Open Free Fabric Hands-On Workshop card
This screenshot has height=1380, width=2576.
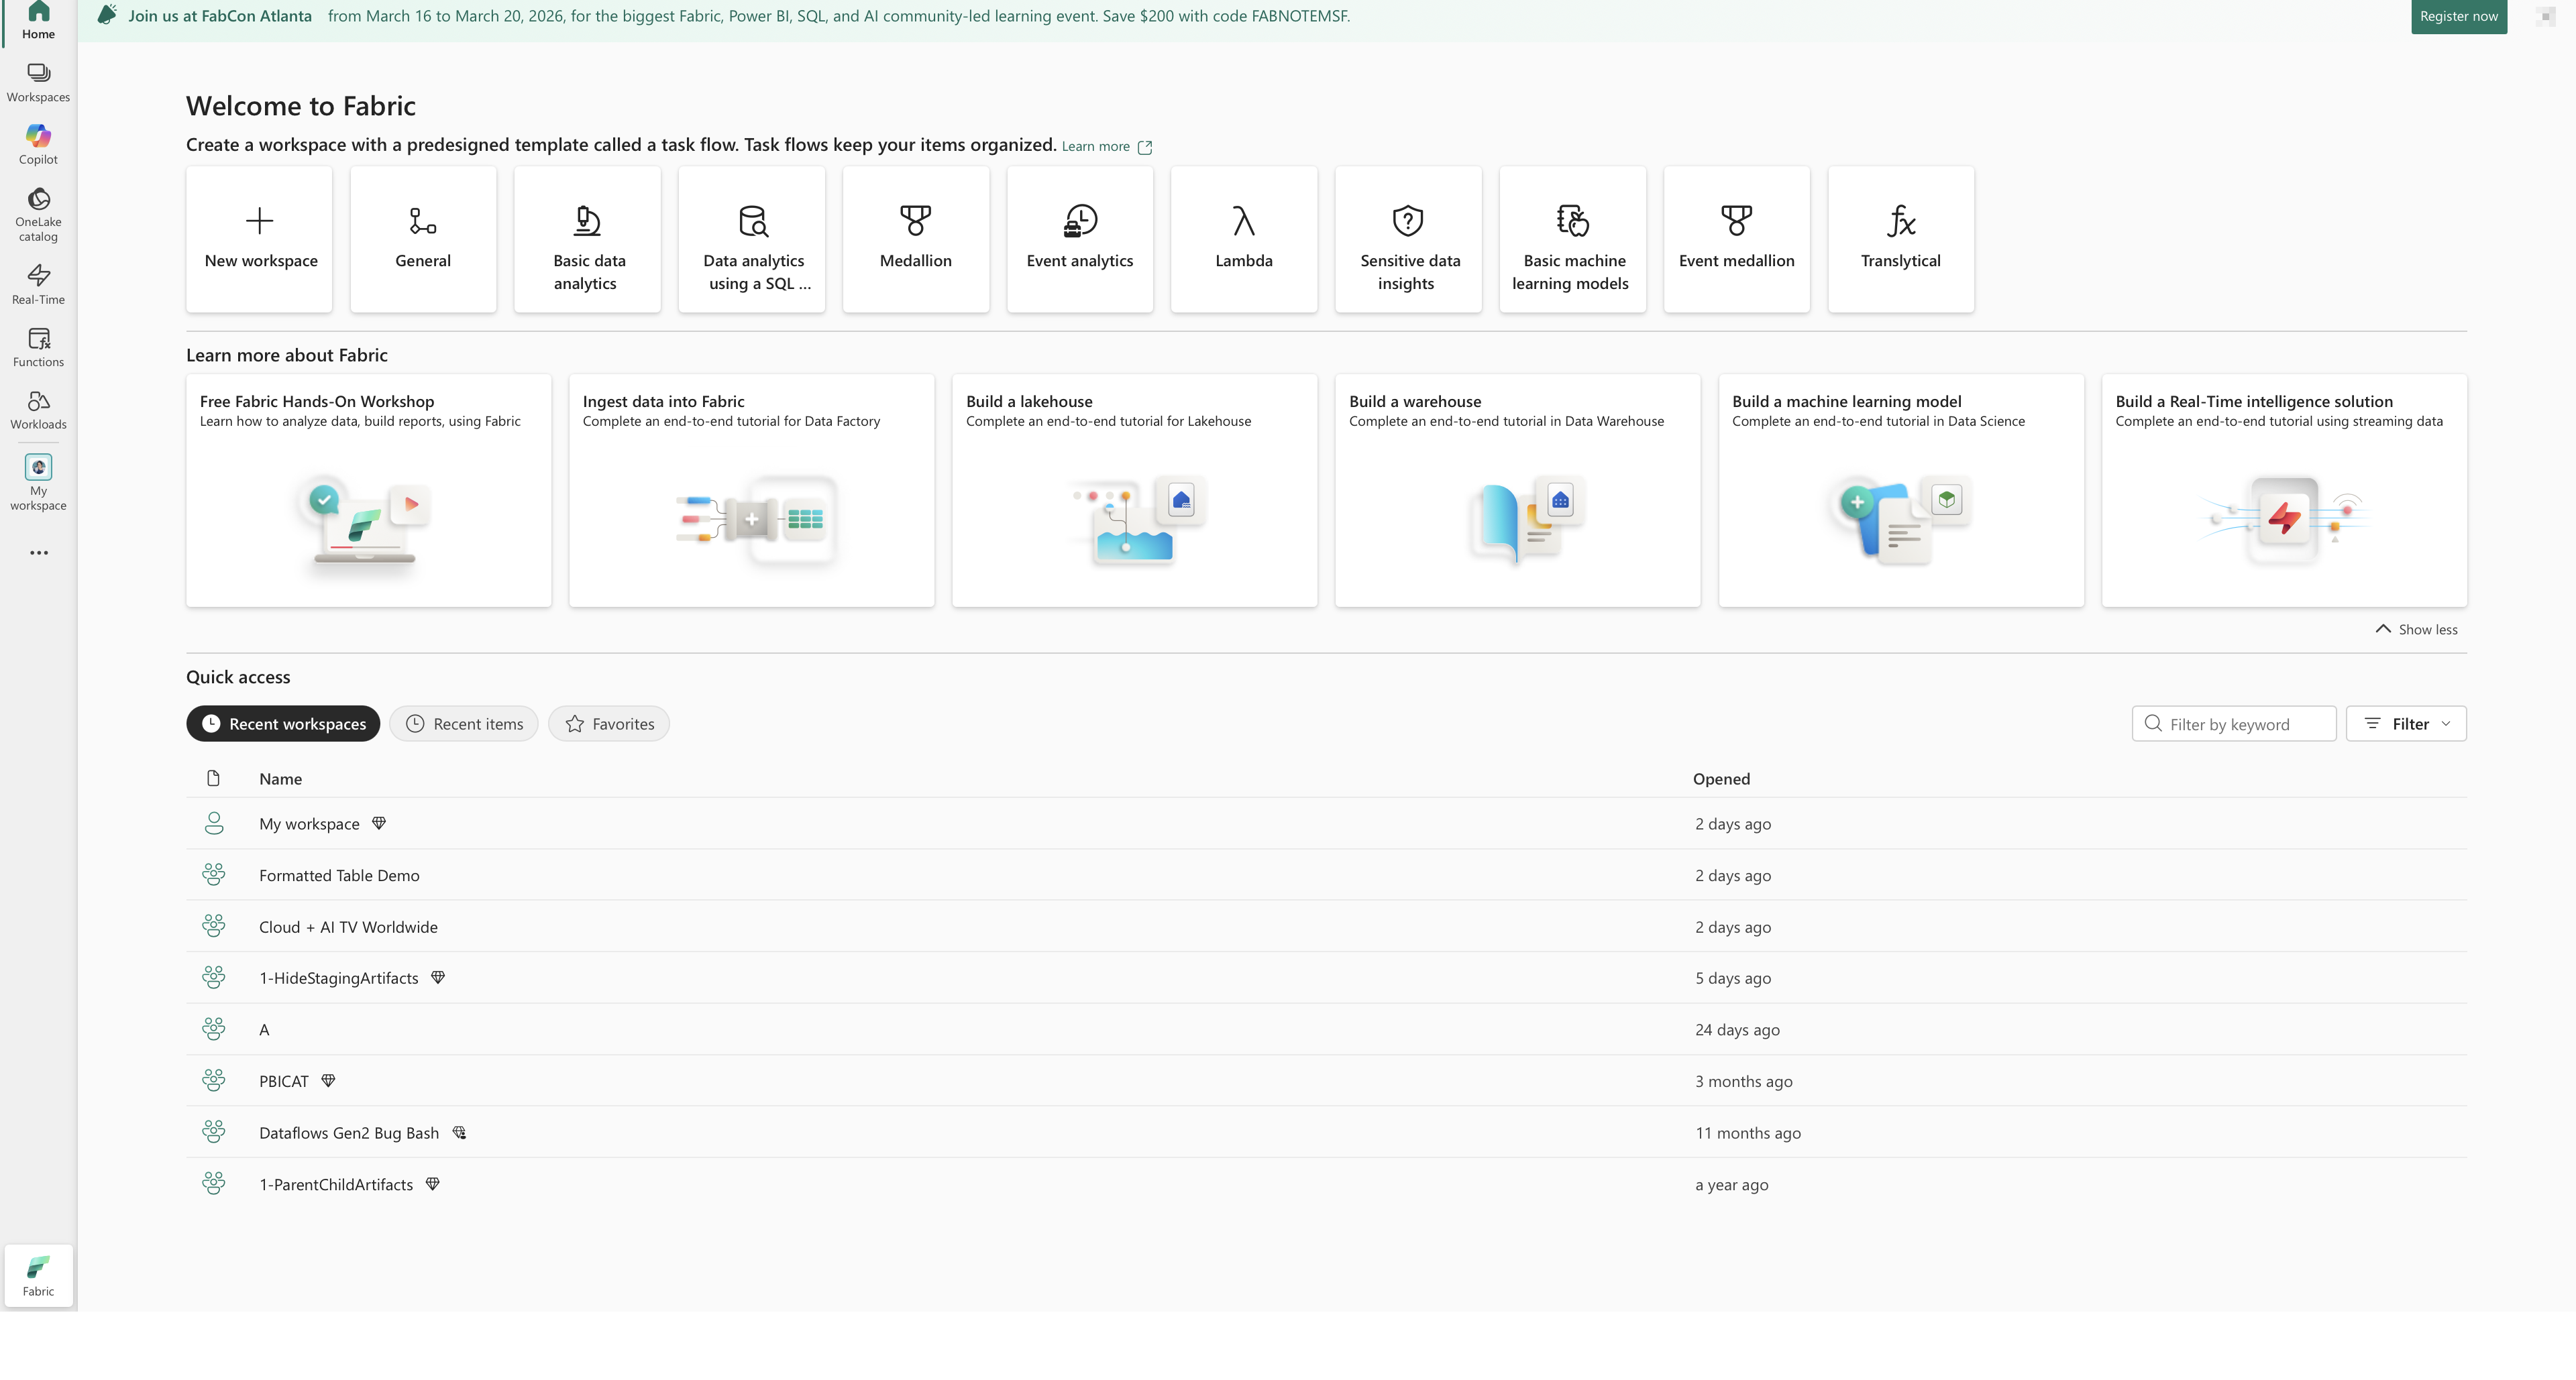[368, 491]
